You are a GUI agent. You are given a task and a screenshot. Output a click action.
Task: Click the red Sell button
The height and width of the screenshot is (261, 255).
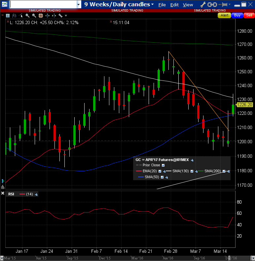pos(248,16)
